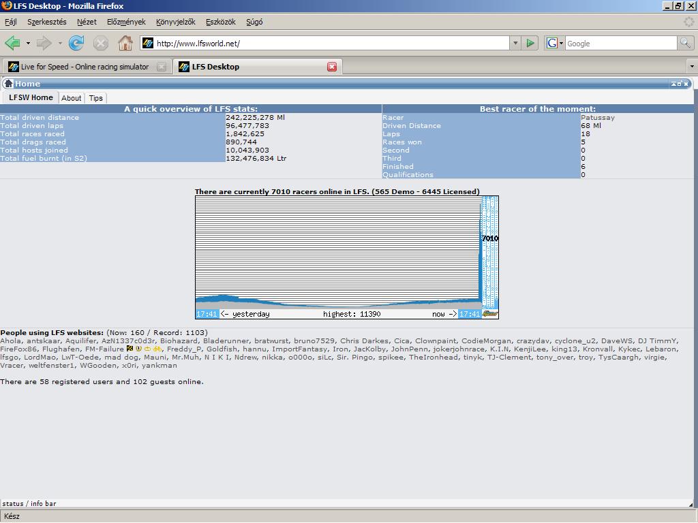Click racer name Patussay
Image resolution: width=698 pixels, height=523 pixels.
point(598,117)
